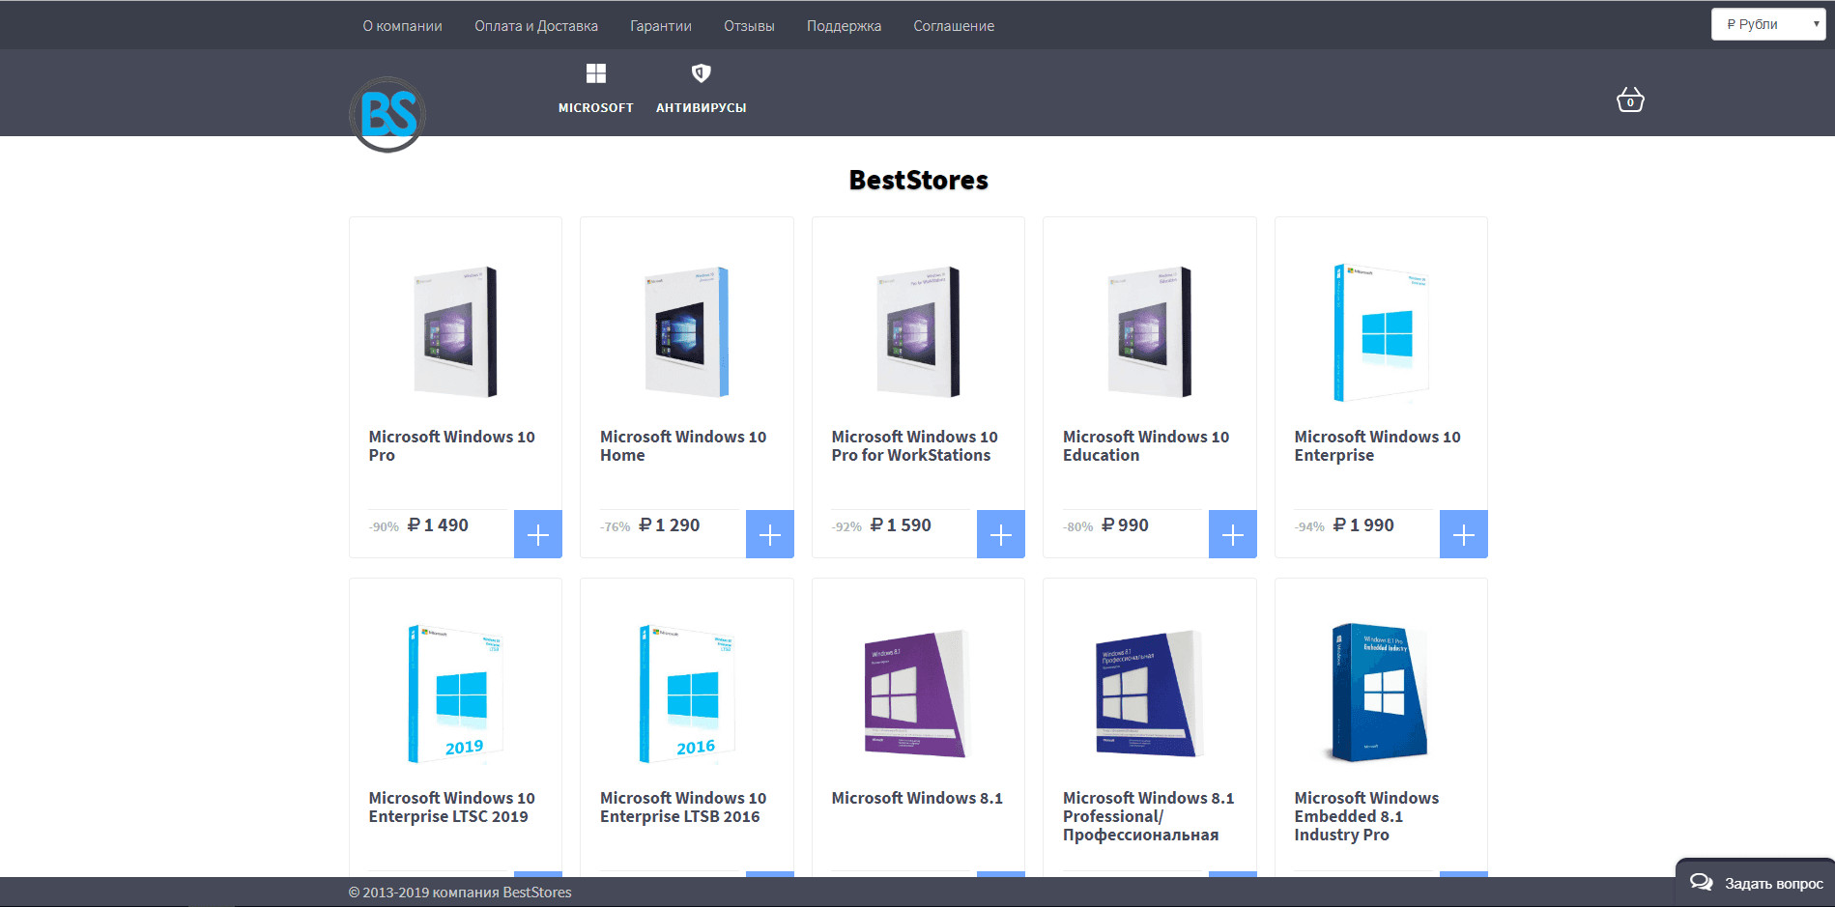Go to Оплата и Доставка page
This screenshot has height=907, width=1835.
(536, 26)
